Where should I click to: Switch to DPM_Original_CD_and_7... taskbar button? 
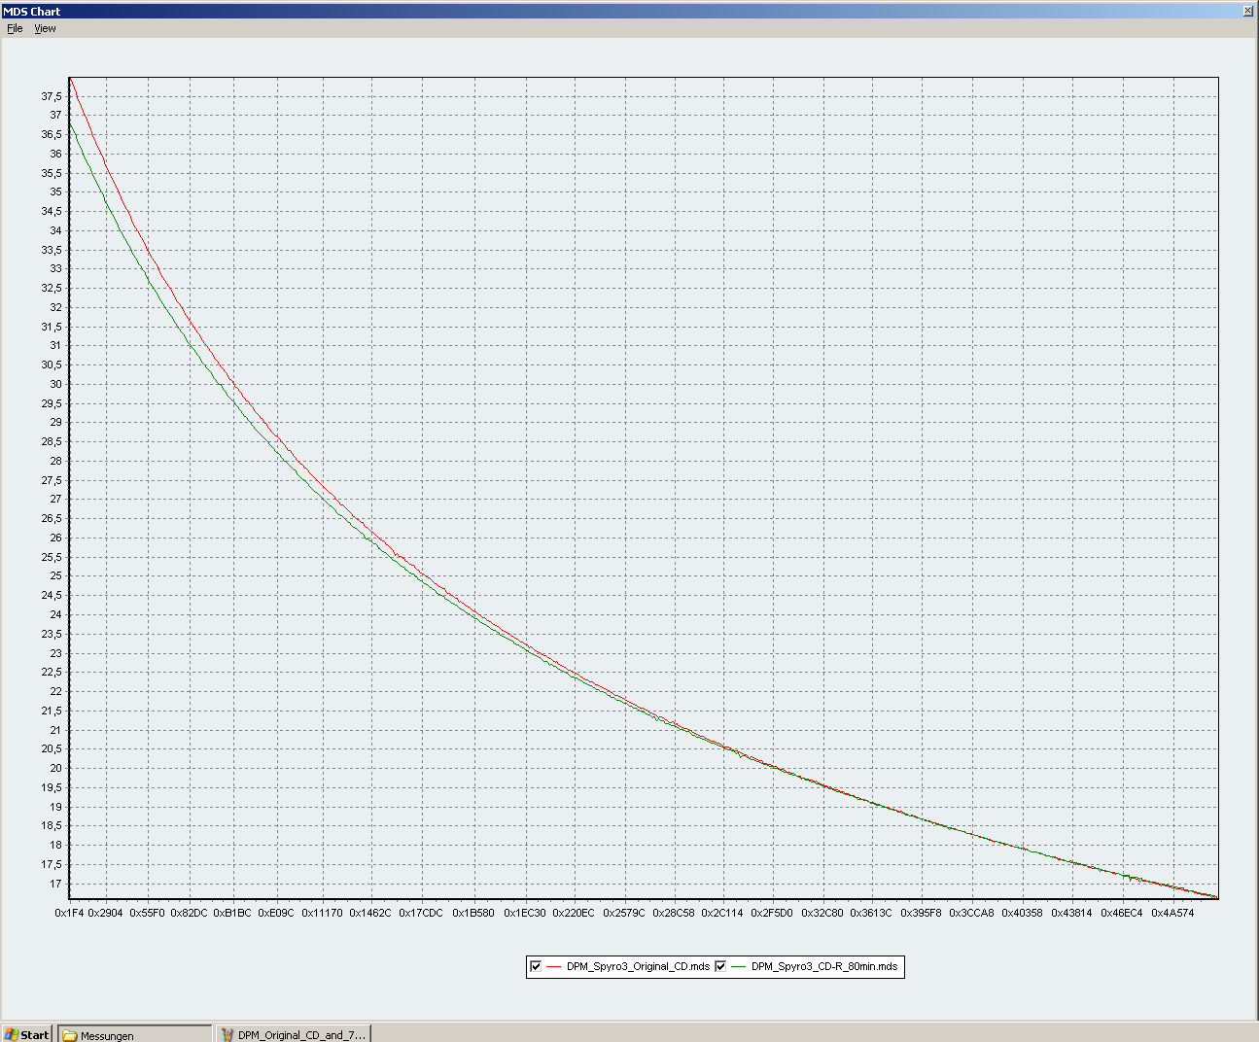[x=293, y=1034]
